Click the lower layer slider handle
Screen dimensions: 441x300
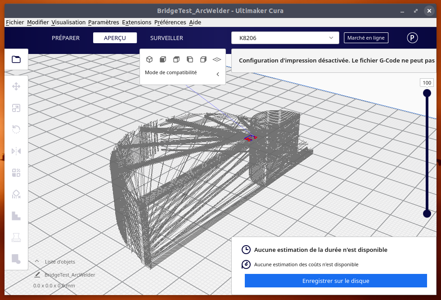coord(427,214)
